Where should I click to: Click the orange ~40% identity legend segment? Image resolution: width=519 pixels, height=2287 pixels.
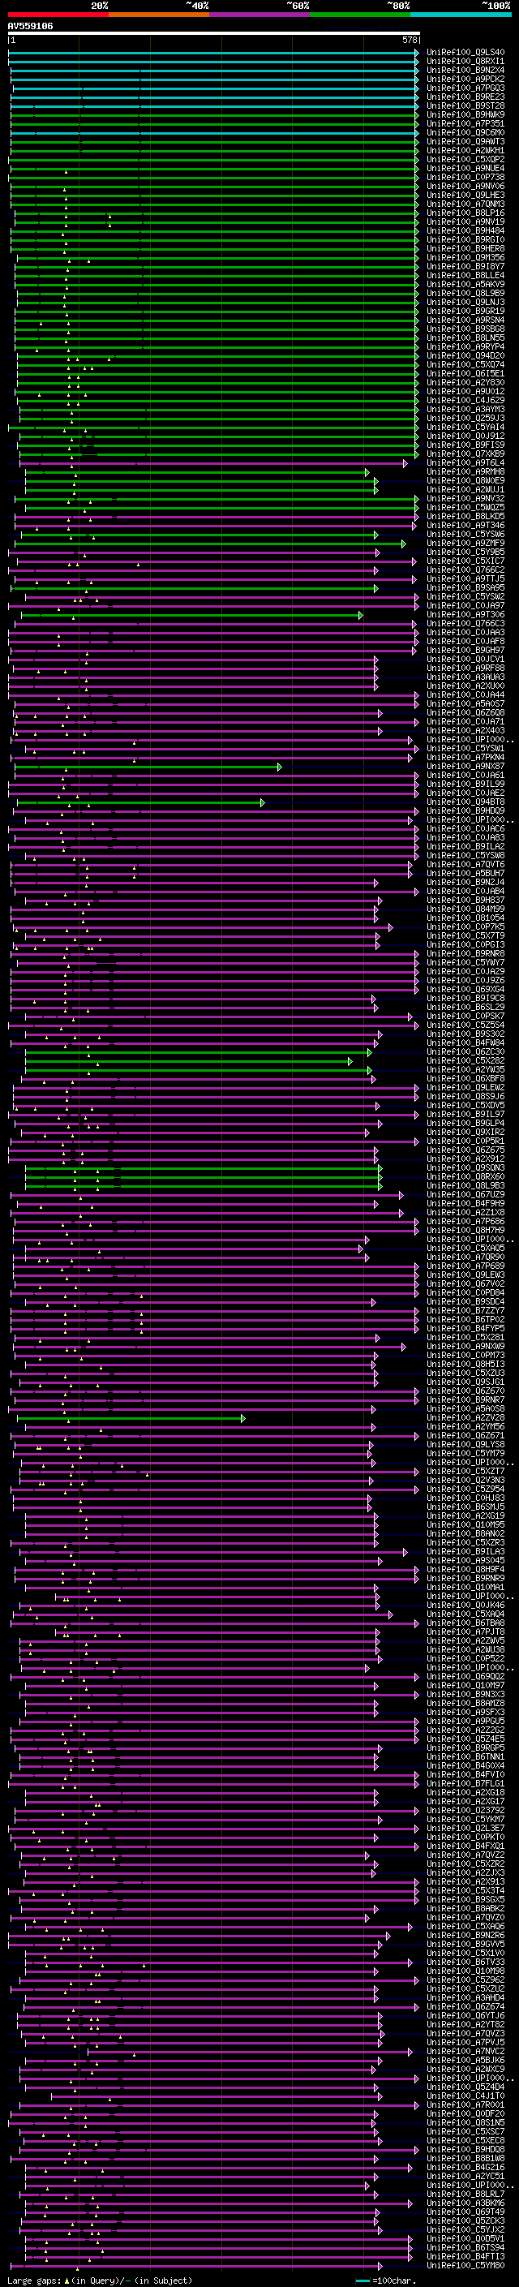[159, 15]
